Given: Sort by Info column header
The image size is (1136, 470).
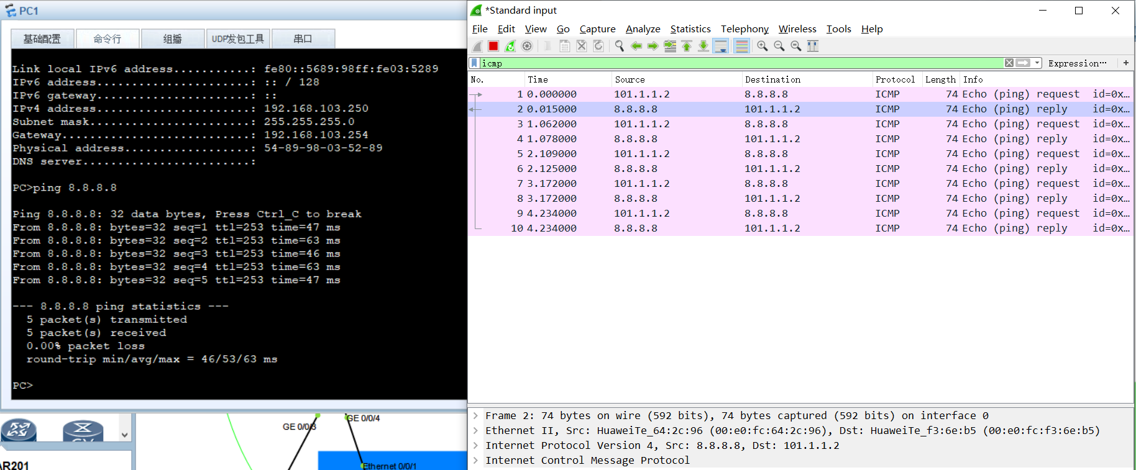Looking at the screenshot, I should pyautogui.click(x=1047, y=79).
